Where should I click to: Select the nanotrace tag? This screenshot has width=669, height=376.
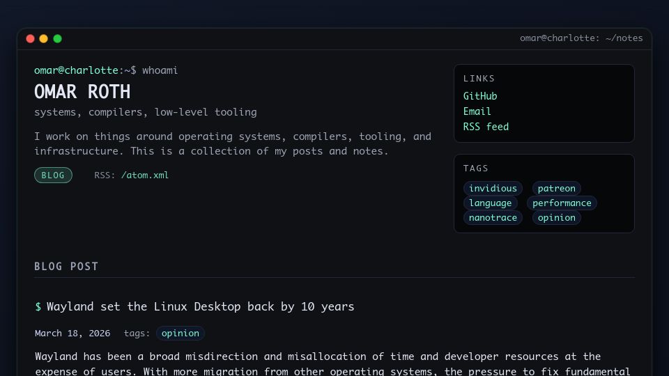tap(493, 217)
